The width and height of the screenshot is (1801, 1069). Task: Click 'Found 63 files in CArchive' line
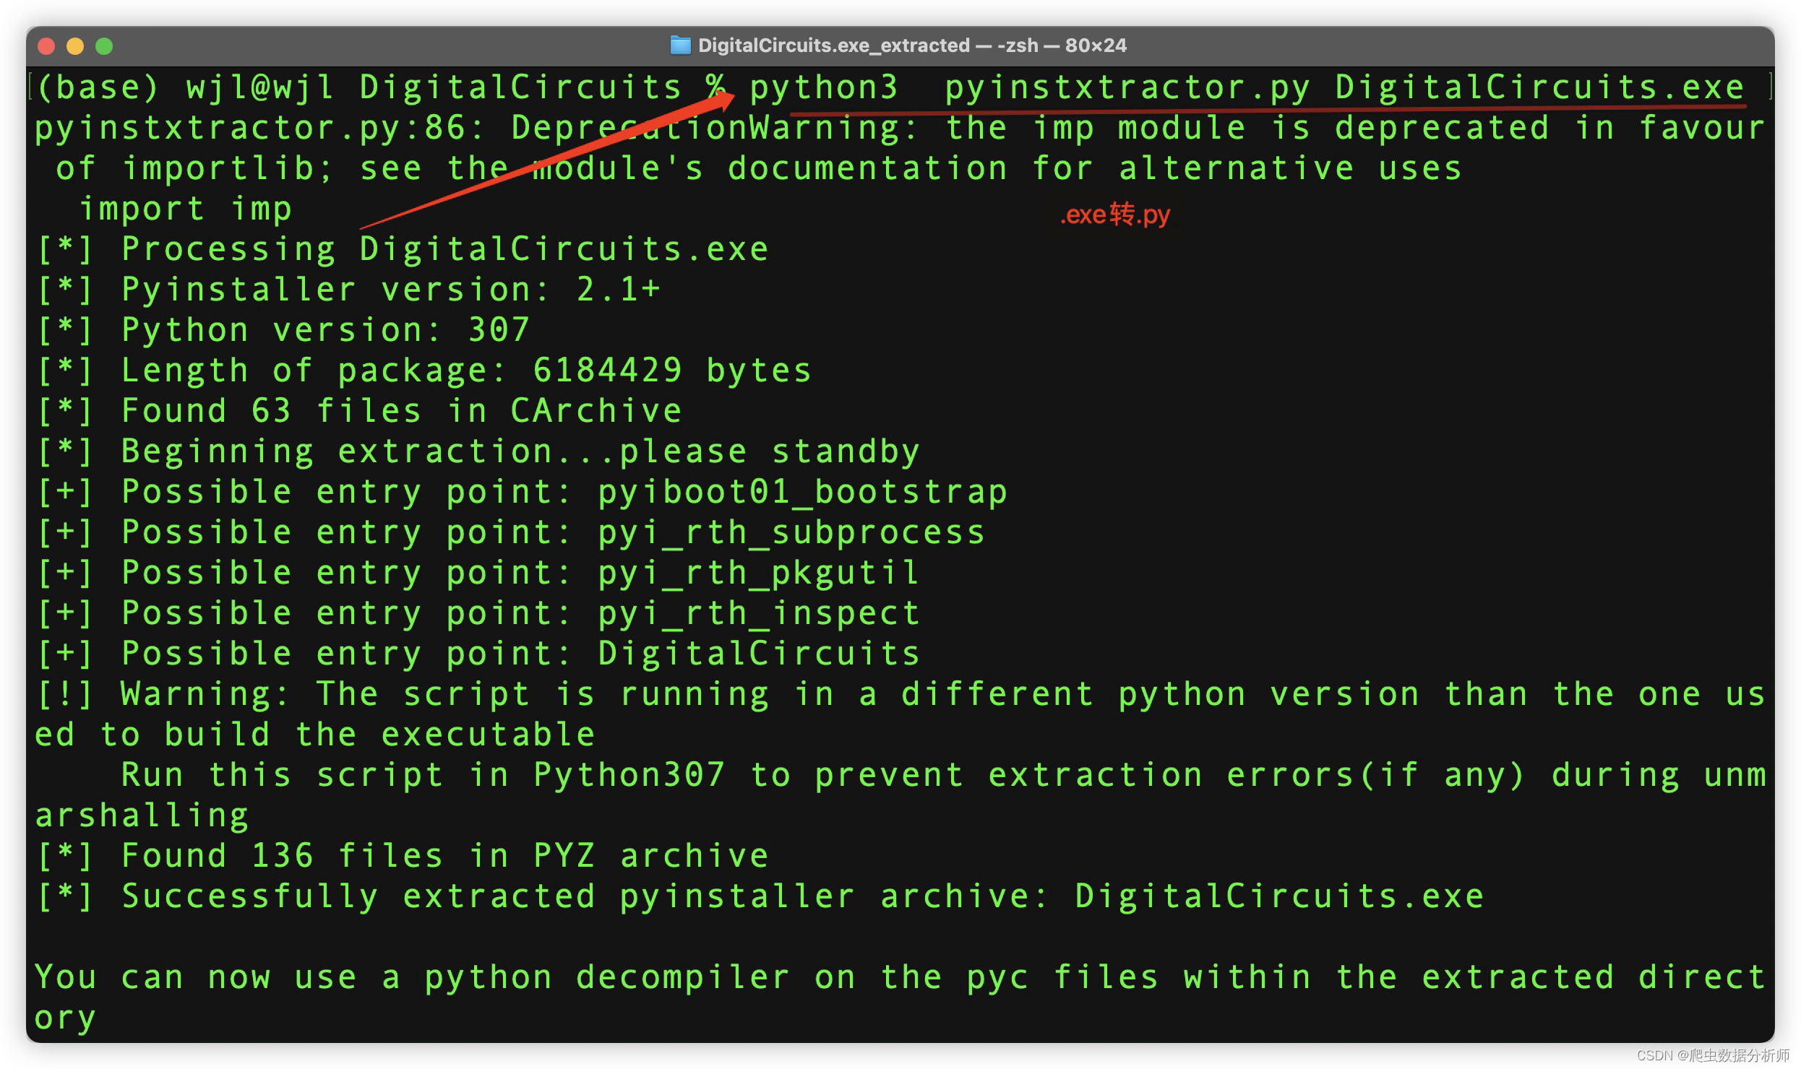click(359, 412)
